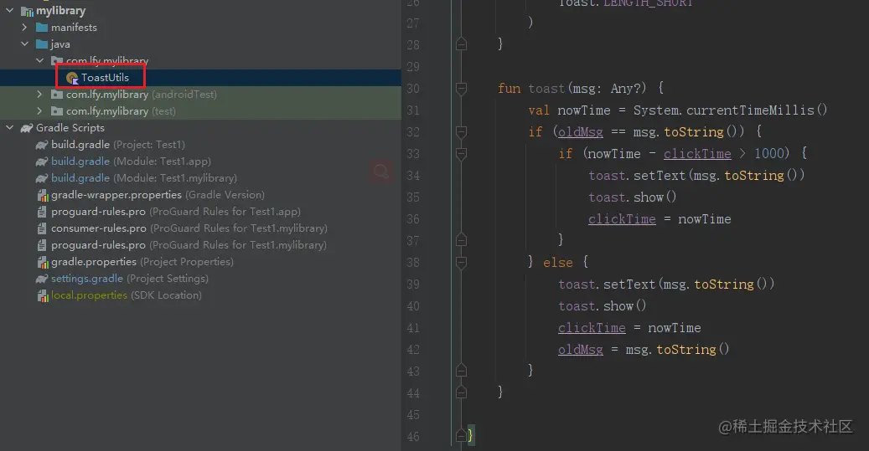Screen dimensions: 869x451
Task: Click fold end marker at line 37
Action: coord(461,240)
